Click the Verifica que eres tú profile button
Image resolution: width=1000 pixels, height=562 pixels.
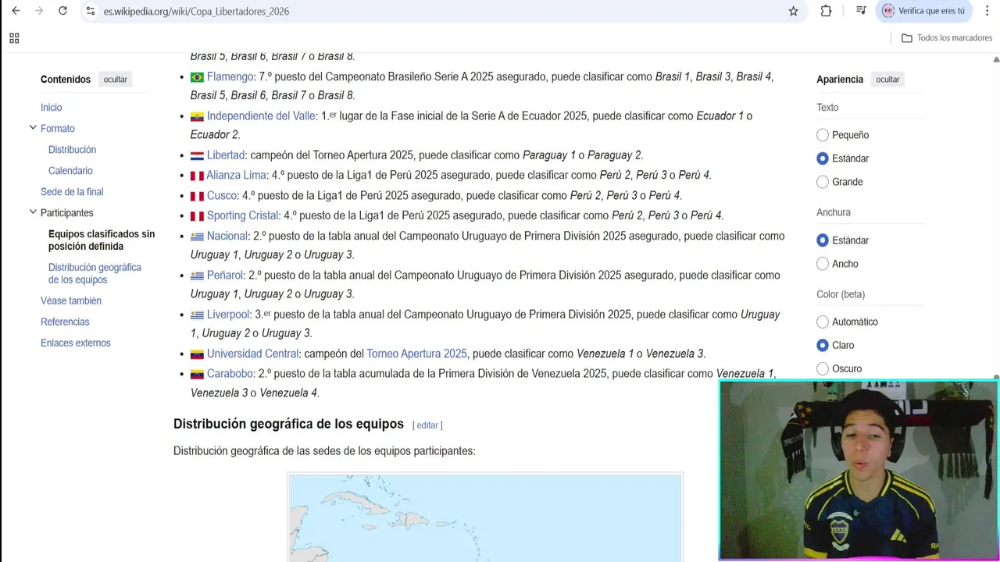tap(923, 11)
